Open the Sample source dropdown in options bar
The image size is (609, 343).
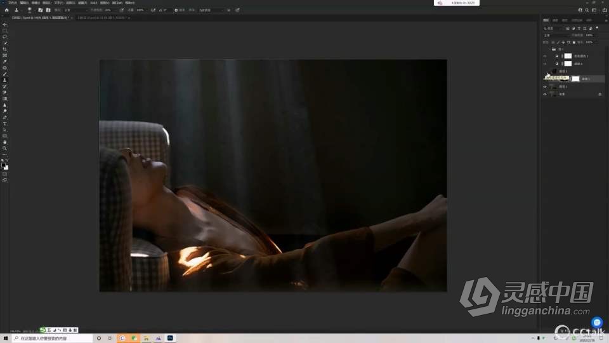(211, 10)
